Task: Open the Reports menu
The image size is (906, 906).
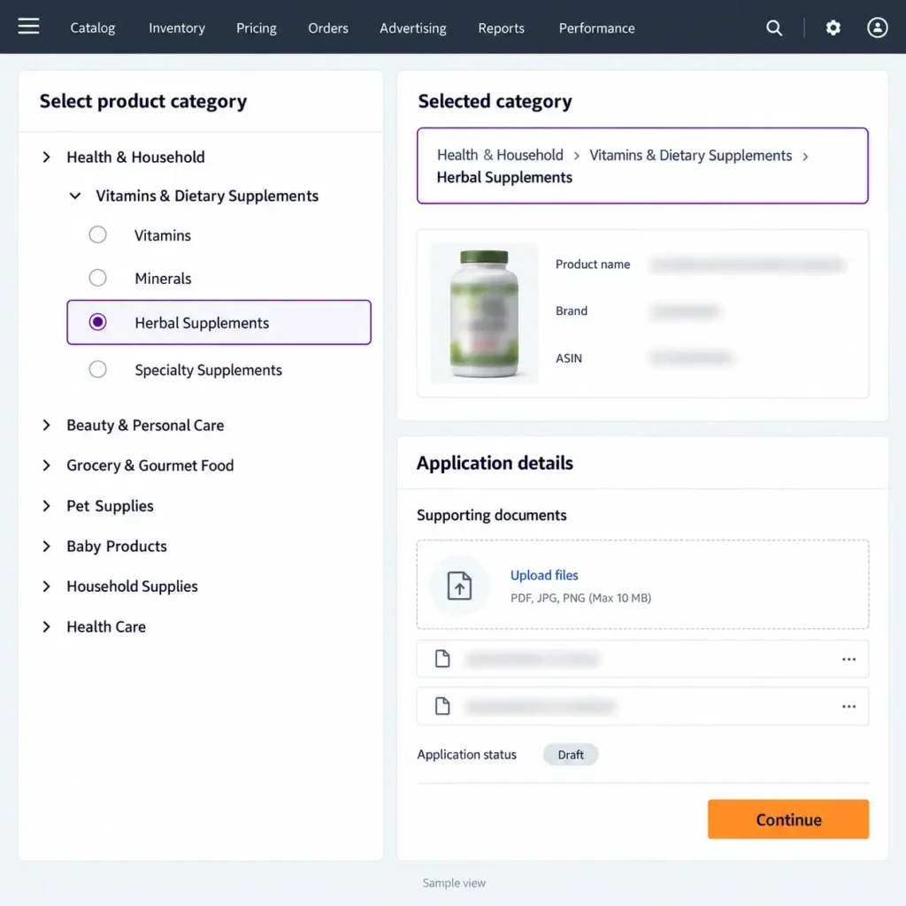Action: point(501,27)
